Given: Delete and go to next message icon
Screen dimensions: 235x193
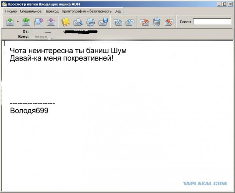Looking at the screenshot, I should [169, 22].
